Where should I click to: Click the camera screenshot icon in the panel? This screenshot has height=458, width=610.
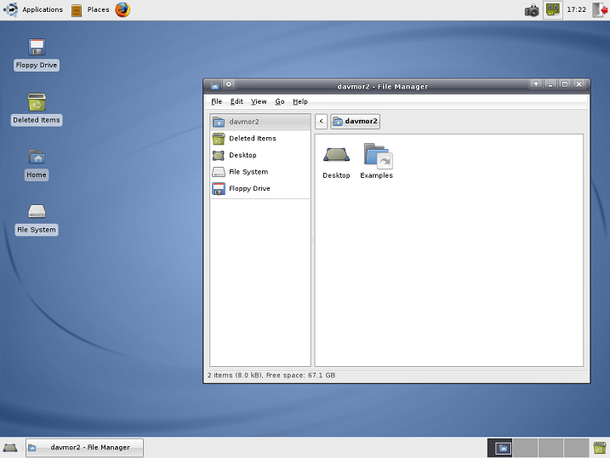pos(532,10)
